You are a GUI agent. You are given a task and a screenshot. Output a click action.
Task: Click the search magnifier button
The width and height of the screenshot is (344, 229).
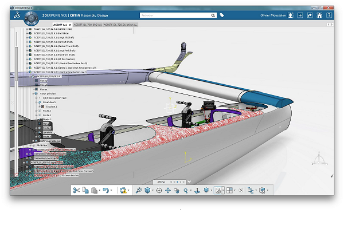pyautogui.click(x=213, y=15)
